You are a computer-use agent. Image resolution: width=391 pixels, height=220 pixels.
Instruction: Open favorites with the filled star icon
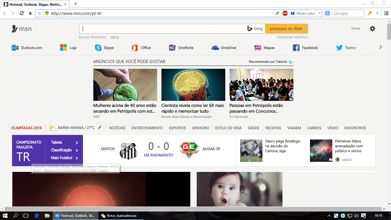point(30,13)
